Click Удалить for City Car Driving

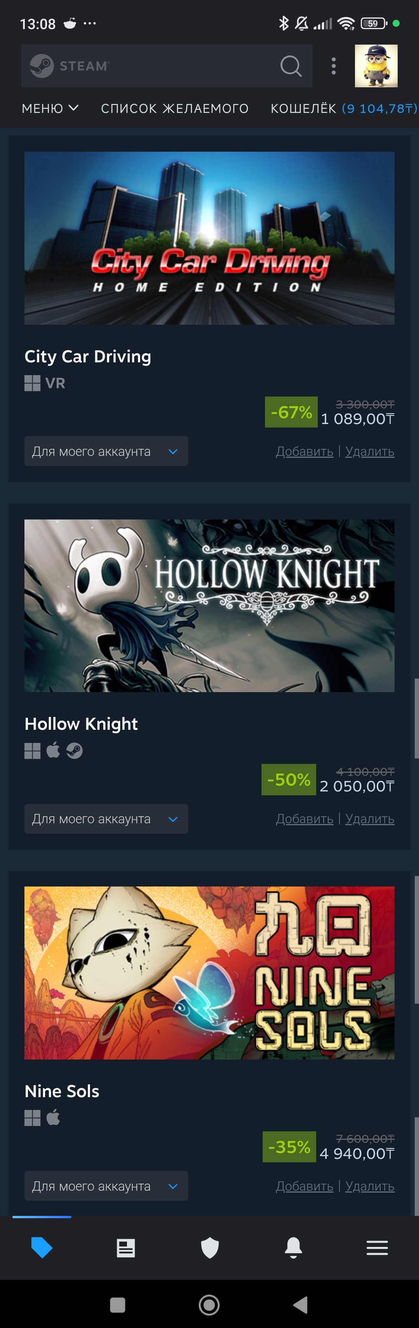click(369, 452)
